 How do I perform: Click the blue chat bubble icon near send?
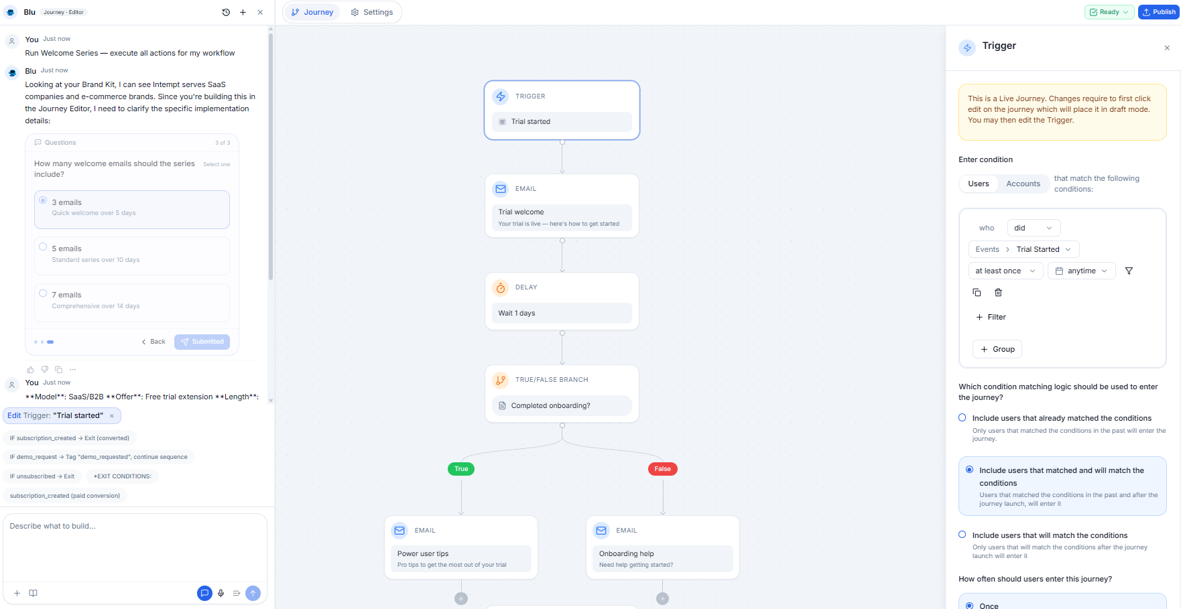[x=204, y=593]
